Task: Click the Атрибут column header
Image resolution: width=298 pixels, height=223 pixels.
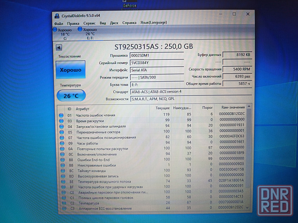Action: tap(82, 109)
